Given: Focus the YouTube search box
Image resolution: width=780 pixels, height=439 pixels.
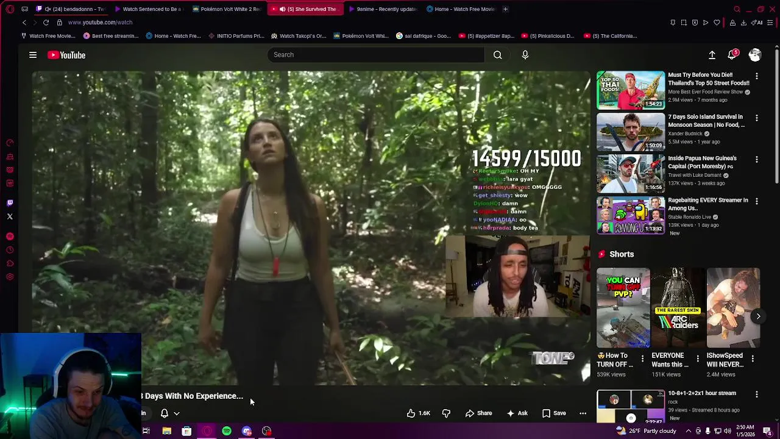Looking at the screenshot, I should [376, 55].
